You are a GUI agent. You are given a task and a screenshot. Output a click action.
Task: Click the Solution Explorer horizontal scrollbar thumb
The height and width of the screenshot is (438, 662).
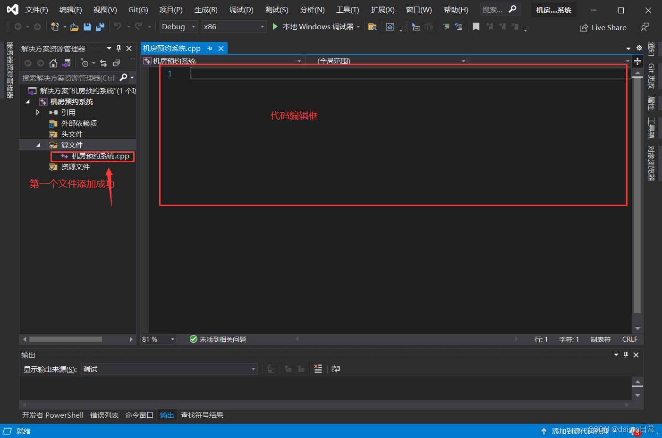[66, 339]
